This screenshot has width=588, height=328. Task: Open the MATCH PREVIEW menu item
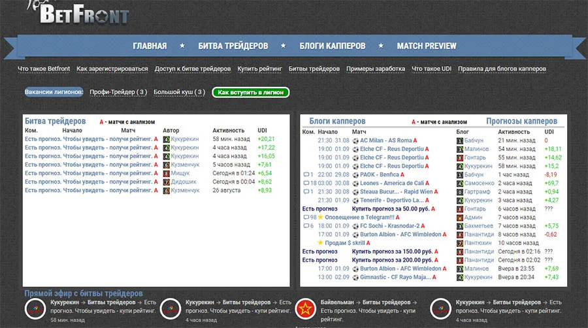pyautogui.click(x=427, y=46)
